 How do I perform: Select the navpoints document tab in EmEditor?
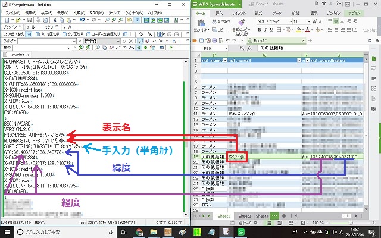17,54
